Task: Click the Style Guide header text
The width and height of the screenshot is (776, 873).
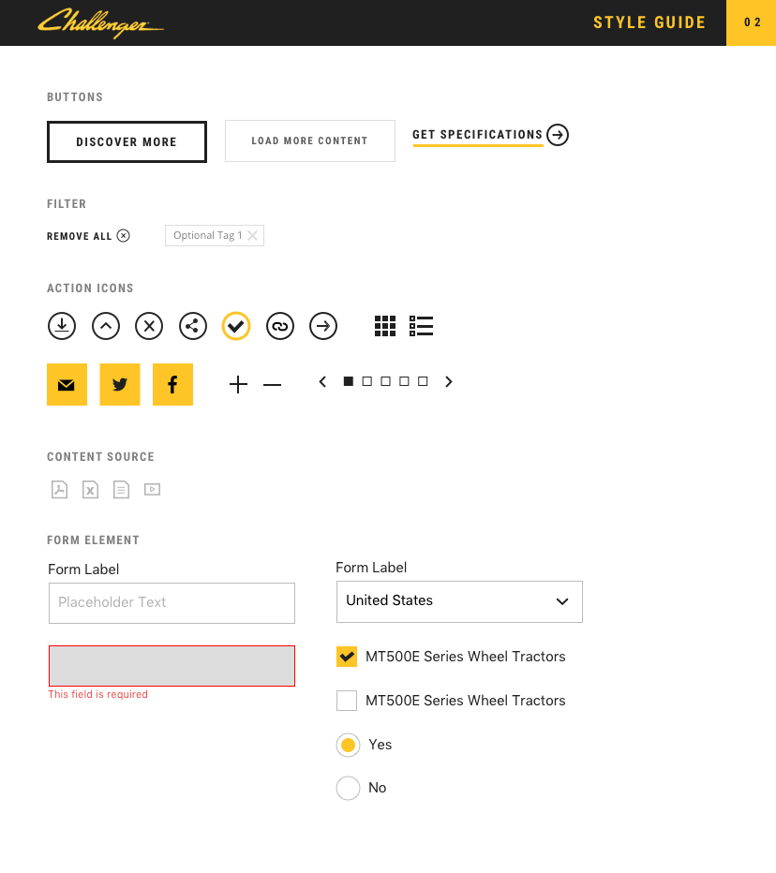Action: pyautogui.click(x=649, y=22)
